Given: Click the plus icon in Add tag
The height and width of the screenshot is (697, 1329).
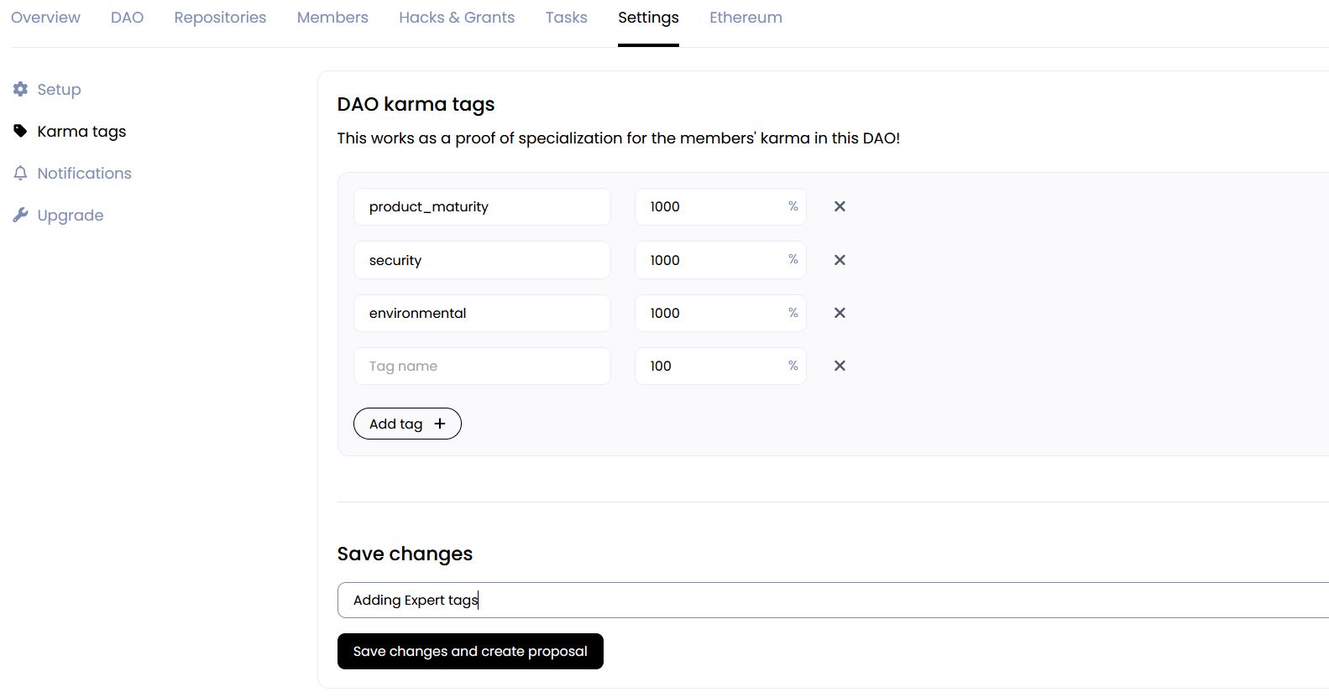Looking at the screenshot, I should (440, 424).
